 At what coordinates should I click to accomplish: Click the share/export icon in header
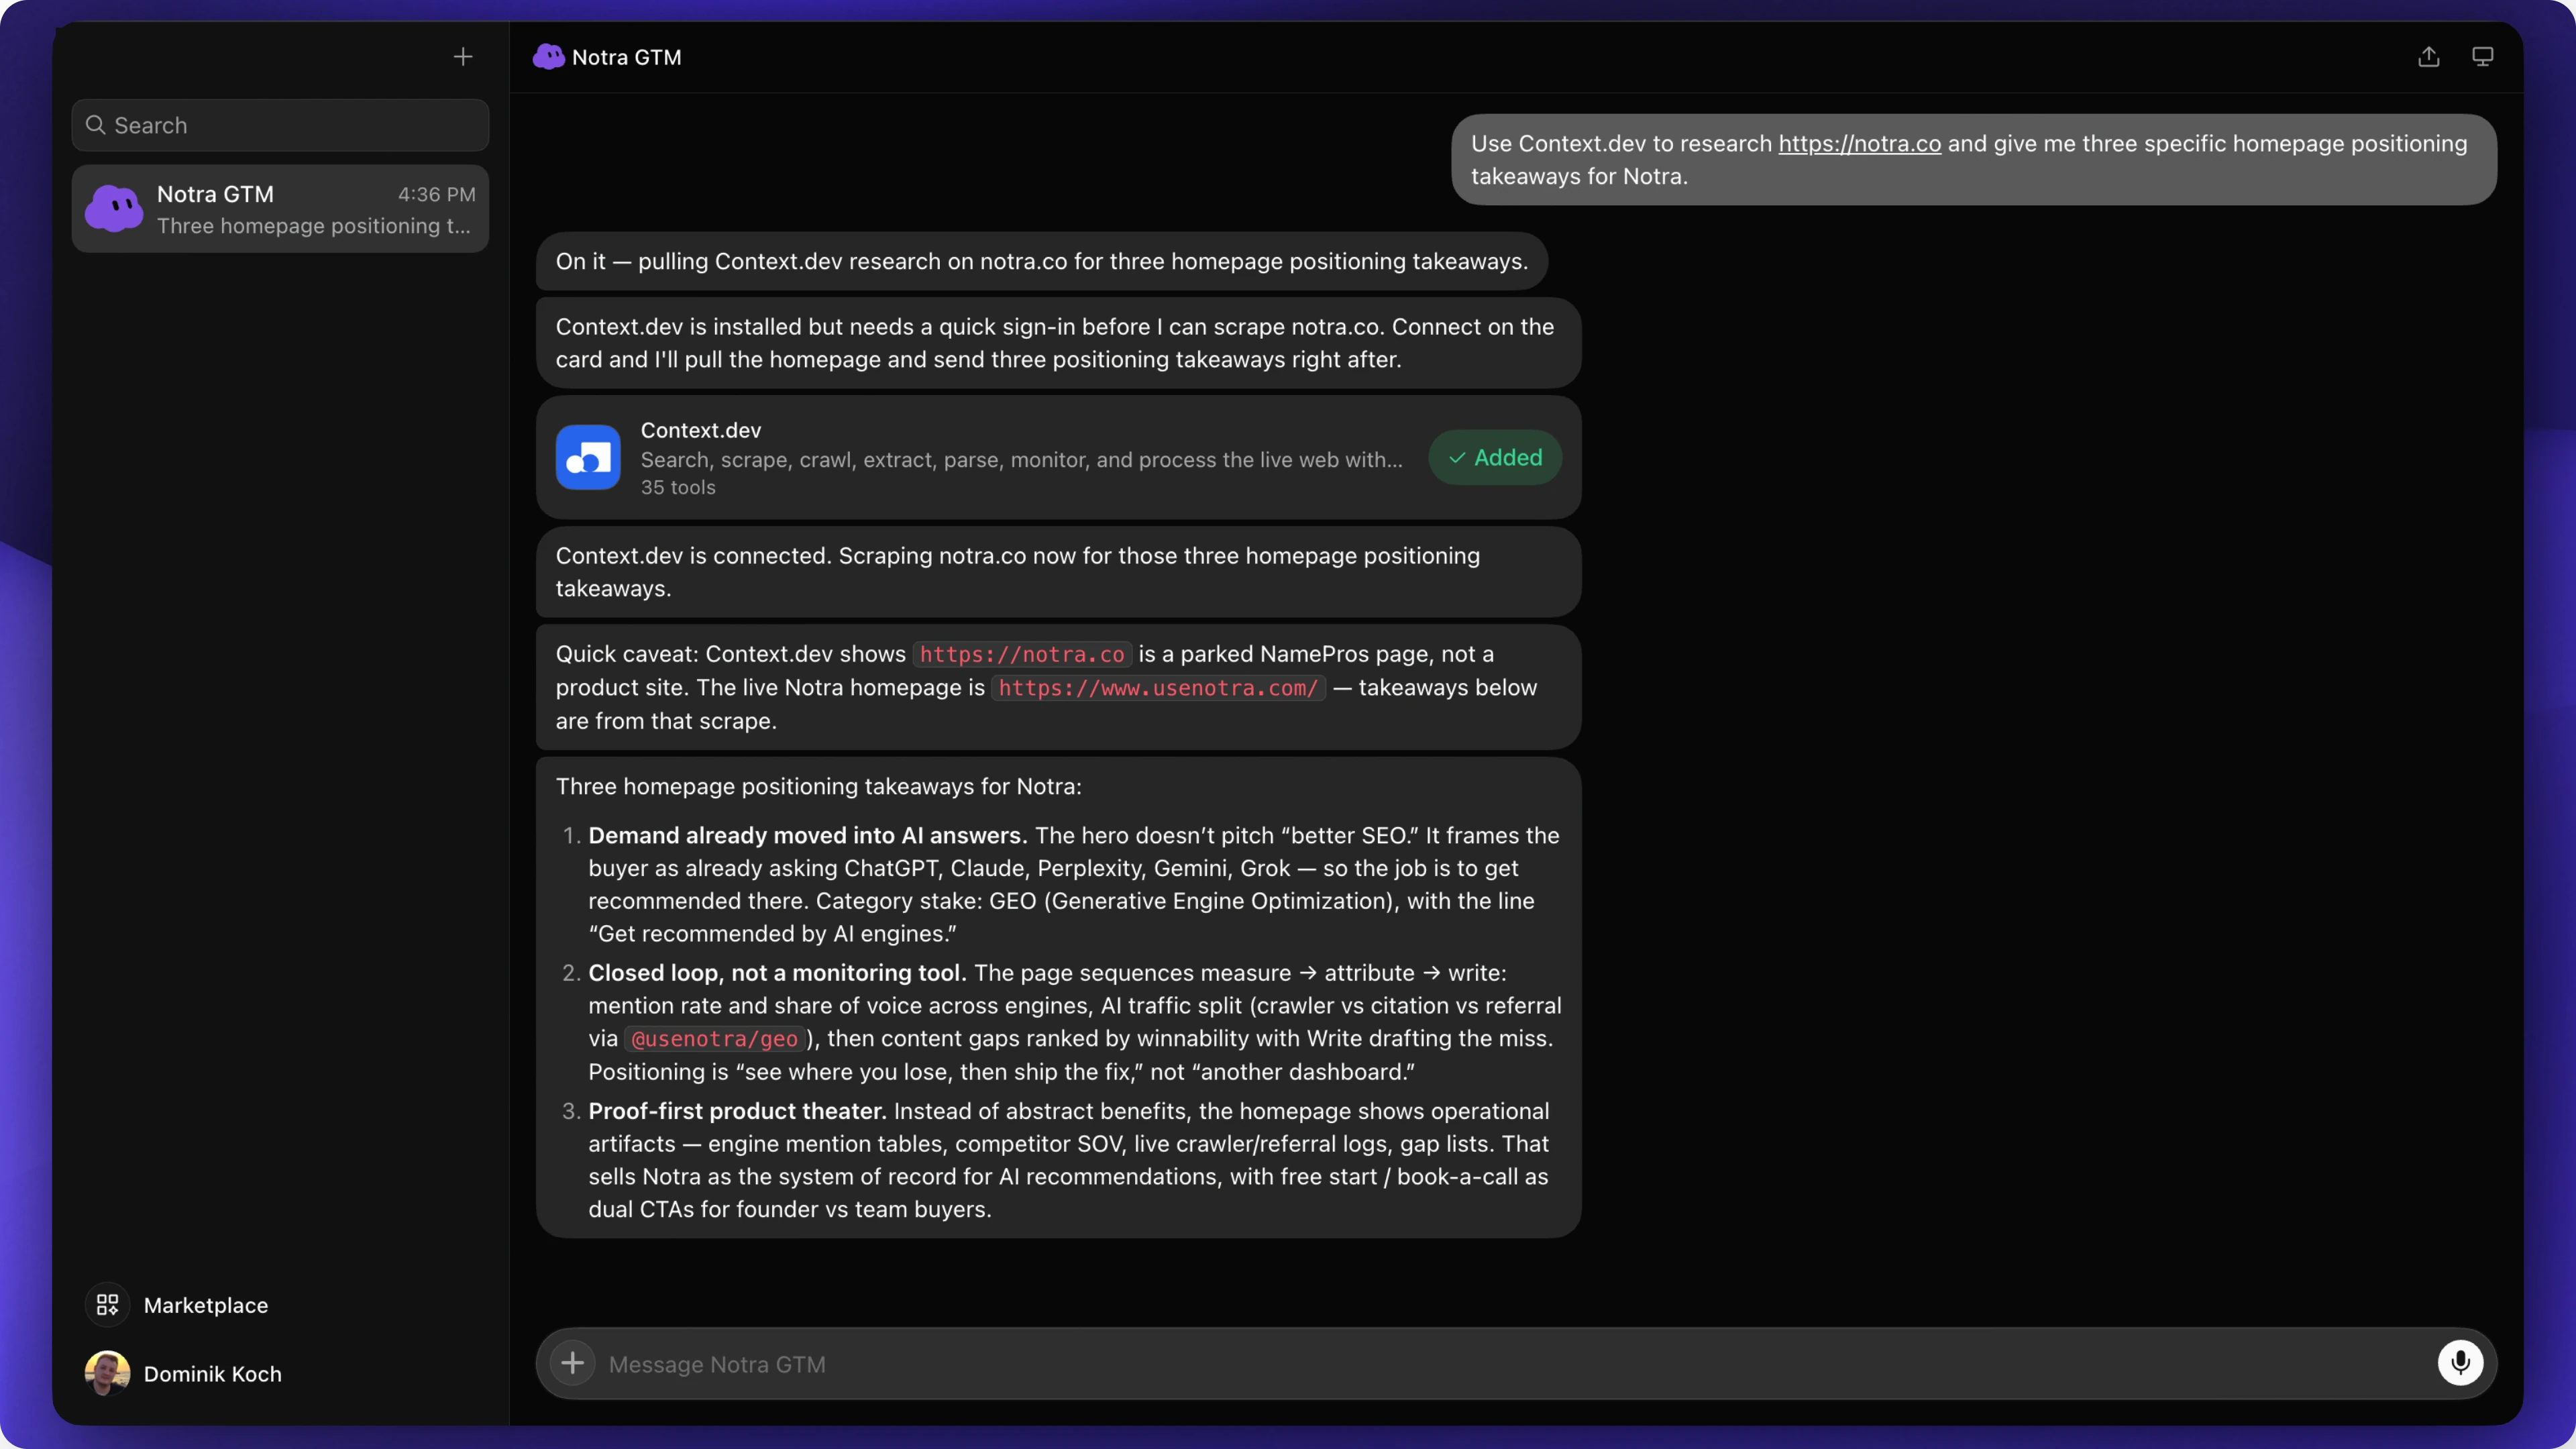pyautogui.click(x=2428, y=57)
